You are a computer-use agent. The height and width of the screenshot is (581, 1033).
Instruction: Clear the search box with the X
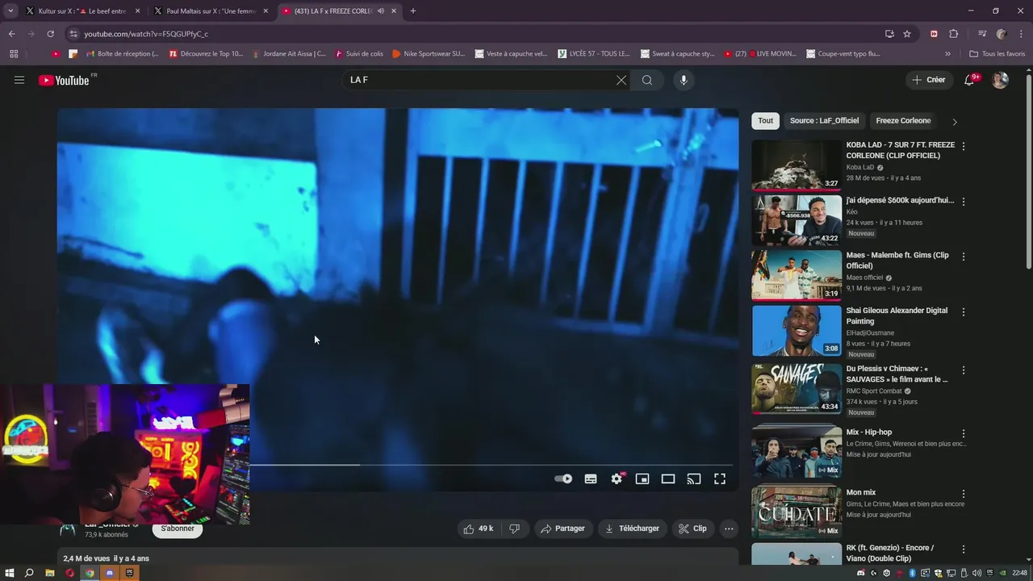[x=621, y=80]
